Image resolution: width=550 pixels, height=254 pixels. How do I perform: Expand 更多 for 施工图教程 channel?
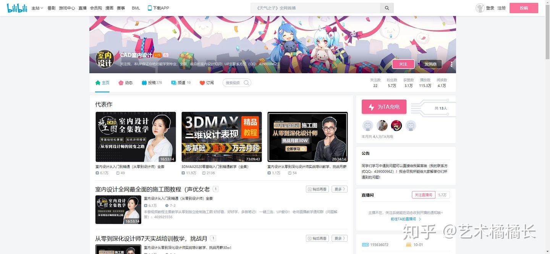pyautogui.click(x=340, y=189)
